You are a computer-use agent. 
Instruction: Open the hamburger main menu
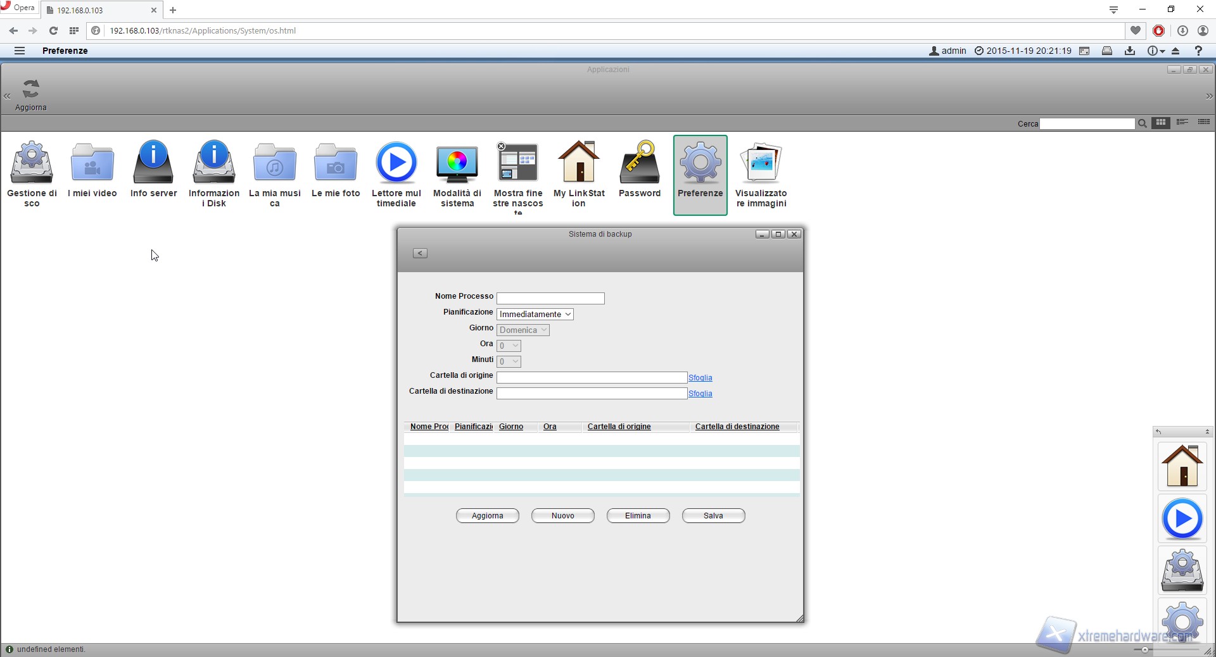20,51
